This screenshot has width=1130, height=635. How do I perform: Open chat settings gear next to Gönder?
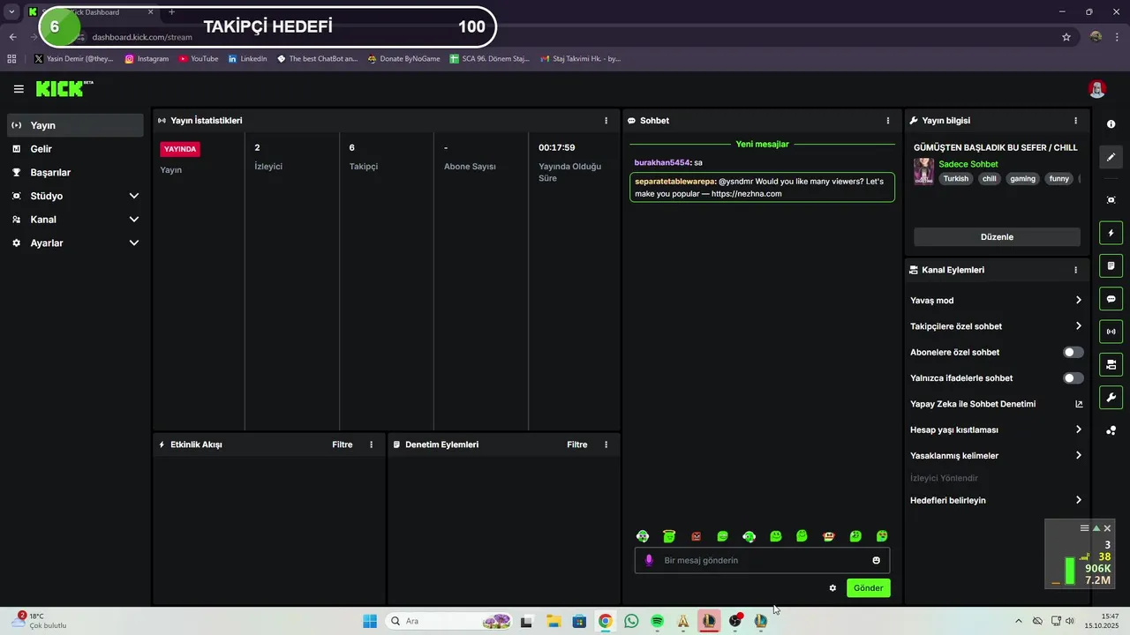[x=832, y=588]
